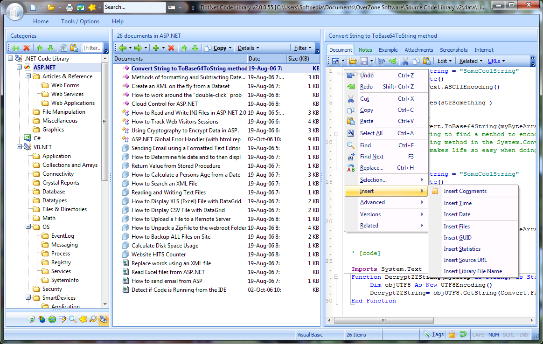Click search magnifier icon in Categories bottom bar
Image resolution: width=543 pixels, height=344 pixels.
click(72, 319)
